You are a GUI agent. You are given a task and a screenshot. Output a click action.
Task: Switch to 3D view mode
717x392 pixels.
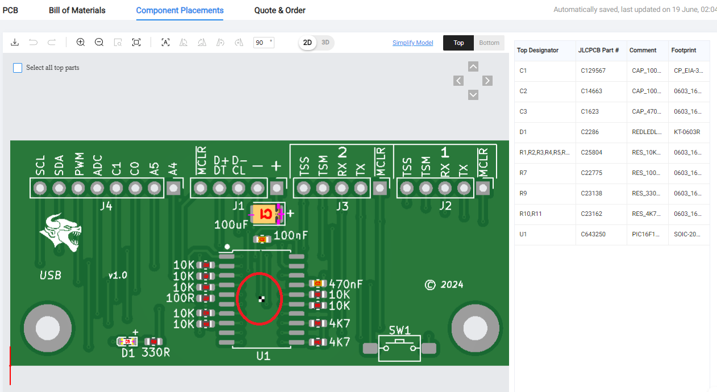point(326,43)
